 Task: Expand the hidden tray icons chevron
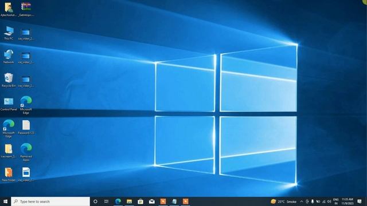coord(302,201)
